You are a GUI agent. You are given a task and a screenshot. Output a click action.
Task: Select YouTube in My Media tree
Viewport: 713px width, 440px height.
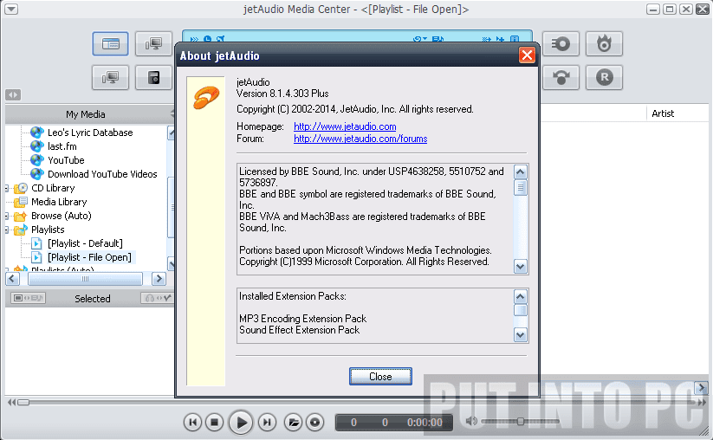(66, 160)
